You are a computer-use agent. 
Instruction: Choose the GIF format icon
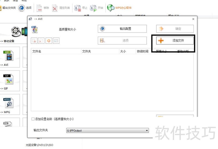coord(8,79)
